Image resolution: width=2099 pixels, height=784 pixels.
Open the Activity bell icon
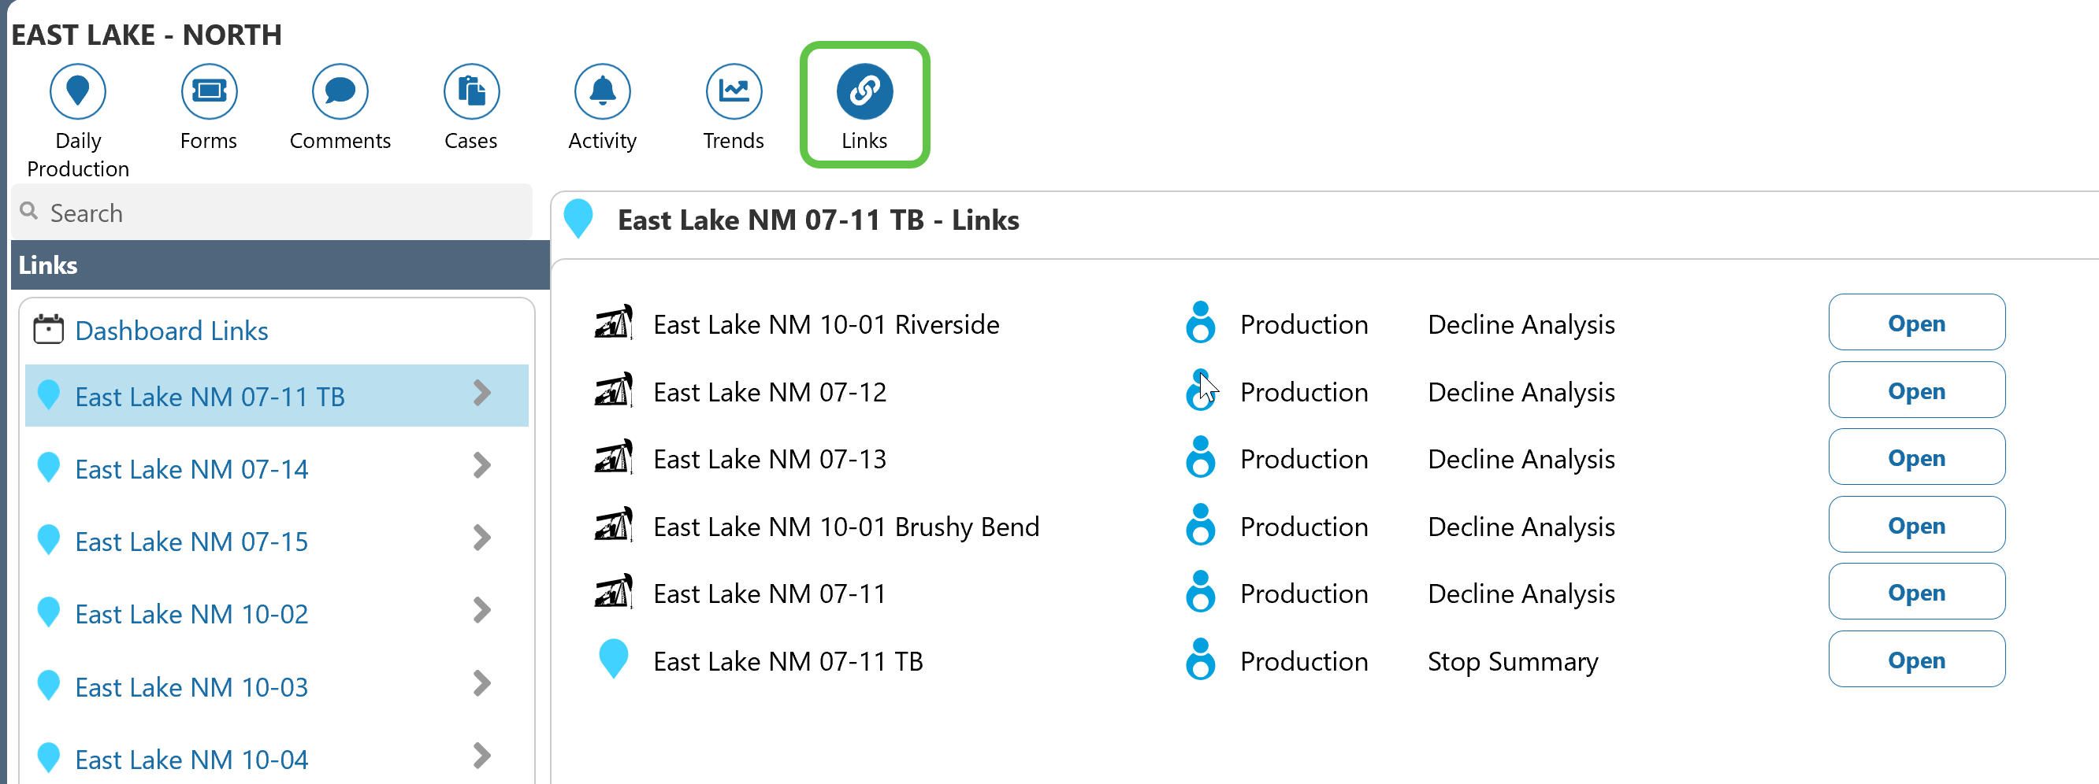click(602, 91)
